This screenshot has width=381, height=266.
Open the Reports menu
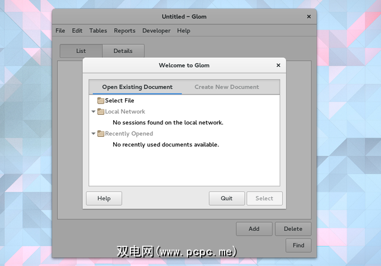click(x=124, y=30)
